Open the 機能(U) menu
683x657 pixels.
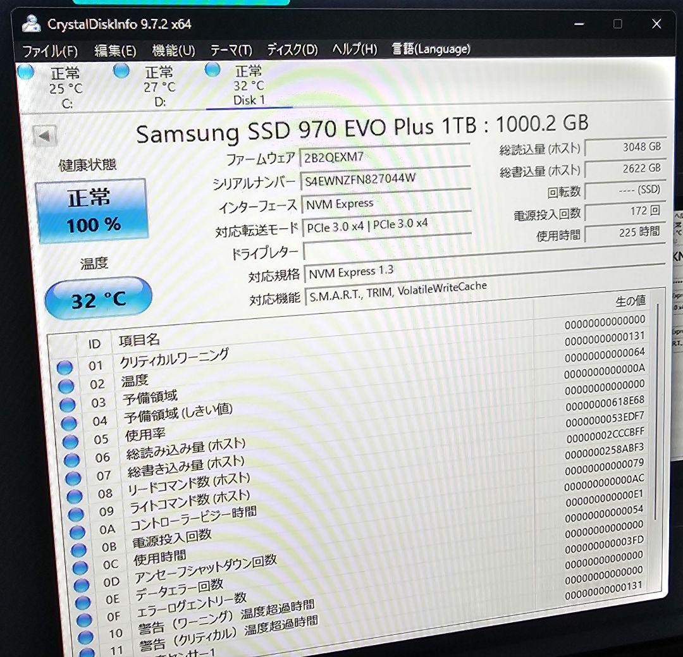[173, 50]
